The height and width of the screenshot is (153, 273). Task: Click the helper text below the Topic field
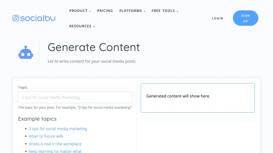pos(75,108)
